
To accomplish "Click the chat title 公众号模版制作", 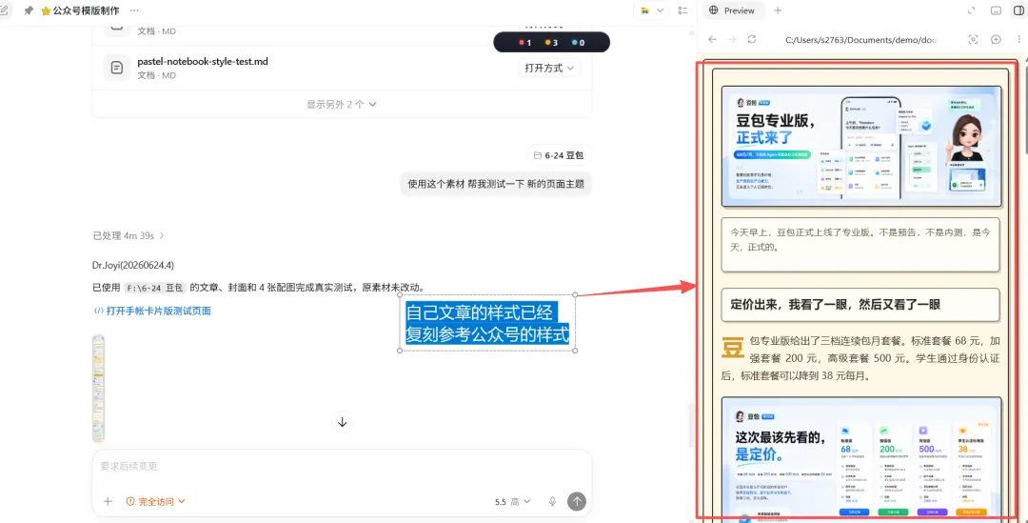I will 86,10.
